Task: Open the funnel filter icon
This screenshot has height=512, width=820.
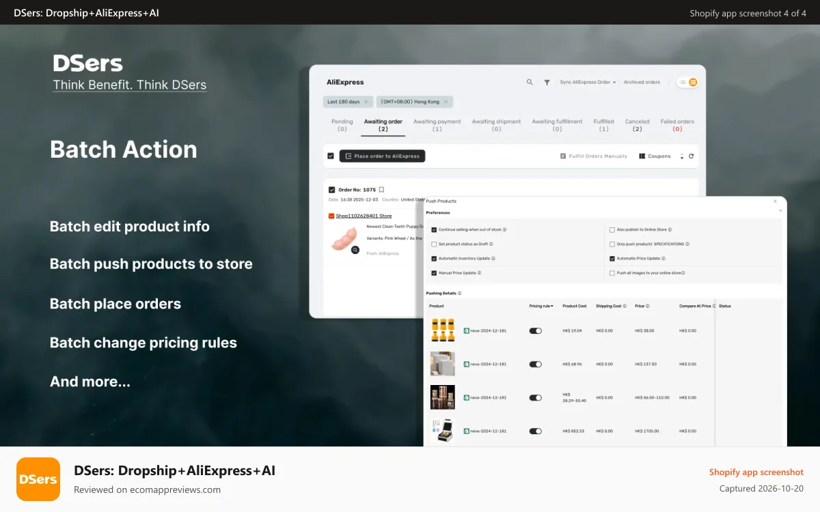Action: [547, 82]
